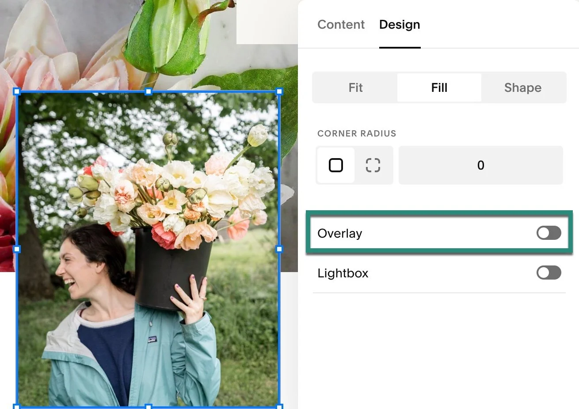Select the Design tab
The height and width of the screenshot is (409, 579).
tap(400, 25)
